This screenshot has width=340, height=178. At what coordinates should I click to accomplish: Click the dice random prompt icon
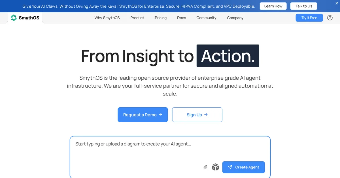click(x=215, y=167)
